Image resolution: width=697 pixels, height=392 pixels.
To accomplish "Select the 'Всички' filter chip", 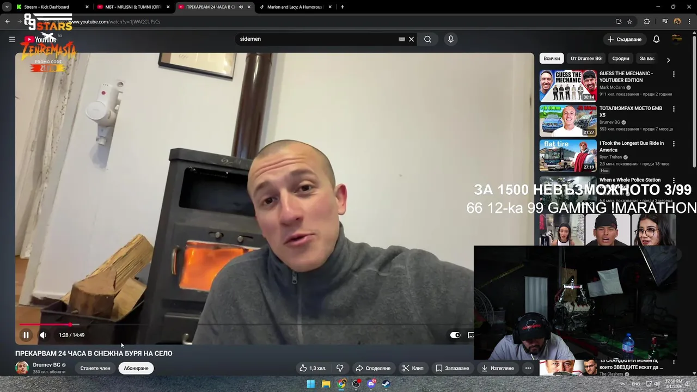I will tap(552, 58).
